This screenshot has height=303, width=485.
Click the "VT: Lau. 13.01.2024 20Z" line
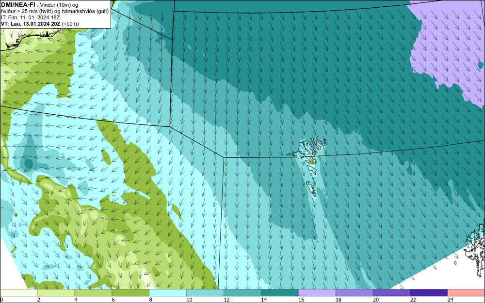pyautogui.click(x=31, y=24)
